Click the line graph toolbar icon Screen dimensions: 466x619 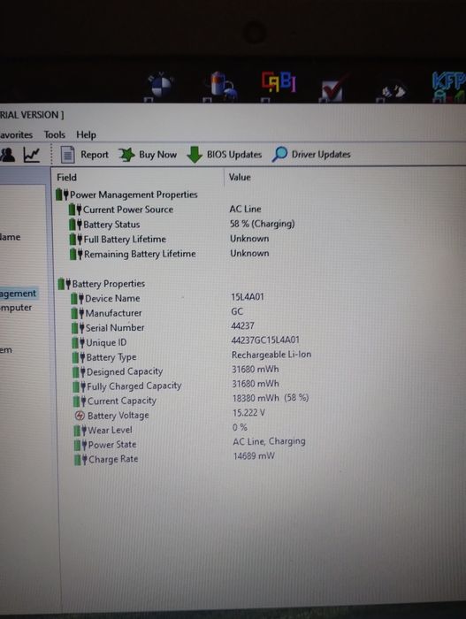tap(32, 155)
